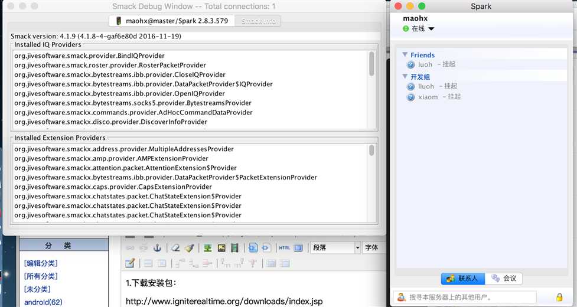Click the Smack version 4.1.9 text

(x=96, y=36)
